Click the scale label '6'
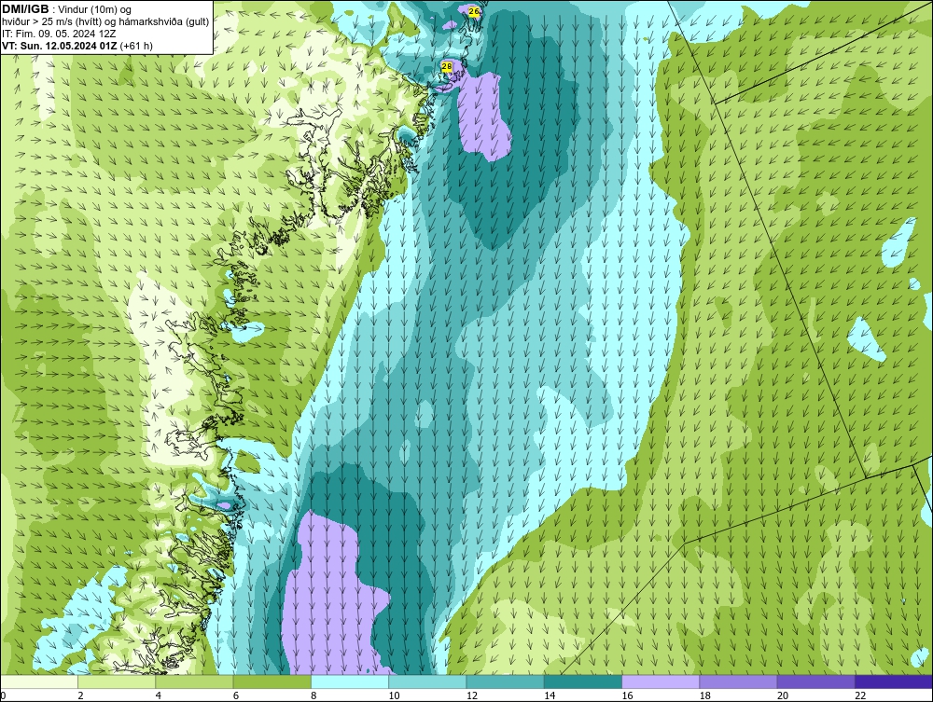The image size is (933, 702). pos(236,696)
